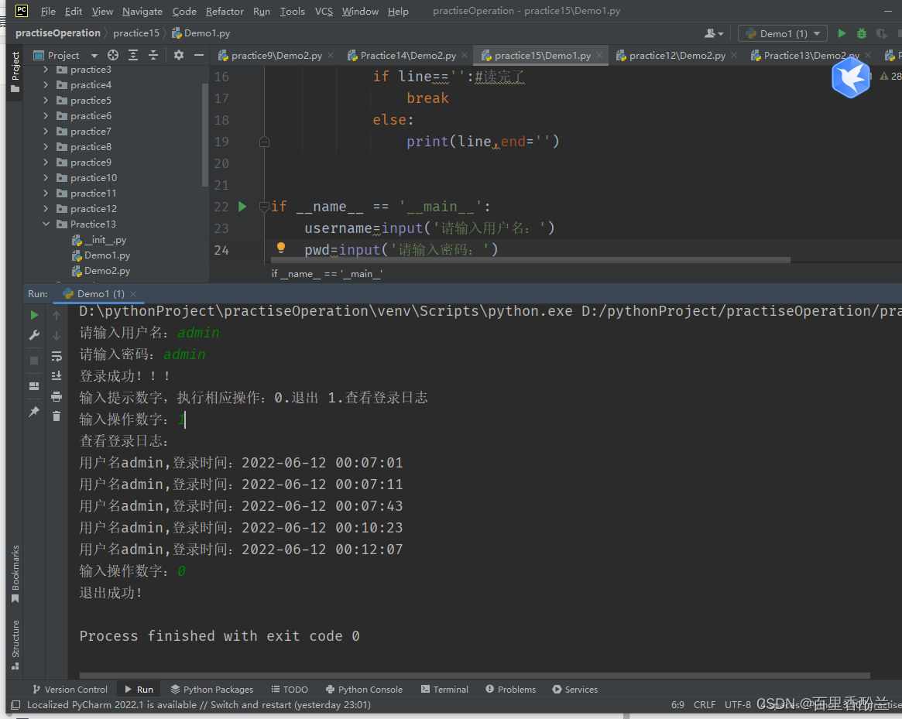Click practice15 in breadcrumb path
902x719 pixels.
click(x=135, y=33)
